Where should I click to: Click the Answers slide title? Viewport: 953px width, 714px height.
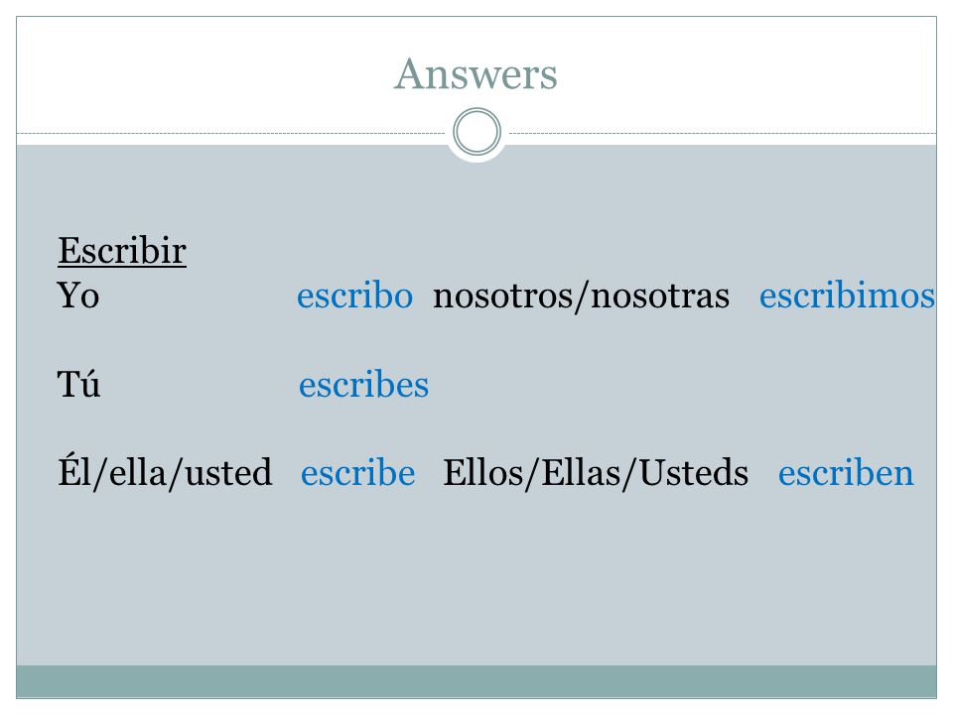[476, 74]
